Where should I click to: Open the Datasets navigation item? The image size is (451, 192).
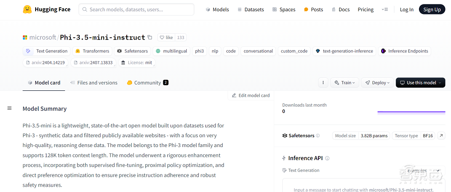[x=251, y=9]
